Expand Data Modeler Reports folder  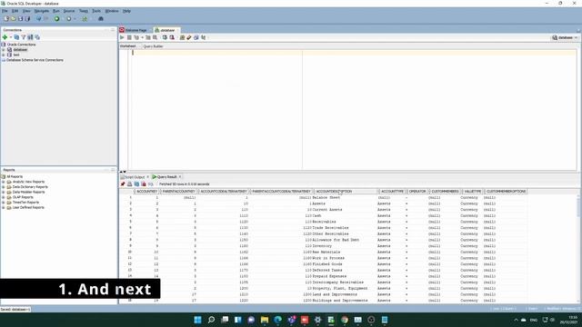pyautogui.click(x=4, y=192)
